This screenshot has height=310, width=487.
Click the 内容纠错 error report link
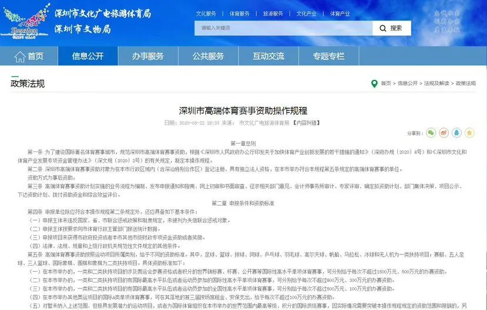(x=307, y=123)
